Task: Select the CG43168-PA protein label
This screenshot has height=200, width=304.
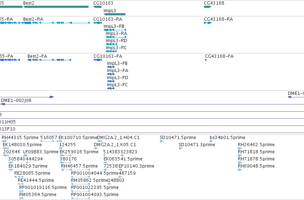Action: [x=219, y=56]
